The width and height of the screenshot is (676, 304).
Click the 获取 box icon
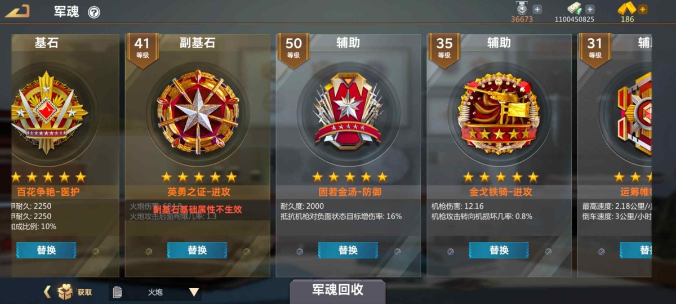[x=65, y=292]
